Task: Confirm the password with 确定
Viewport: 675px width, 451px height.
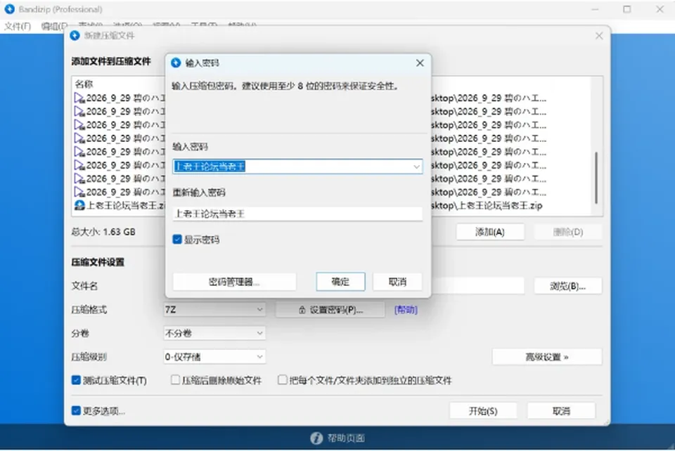Action: [340, 282]
